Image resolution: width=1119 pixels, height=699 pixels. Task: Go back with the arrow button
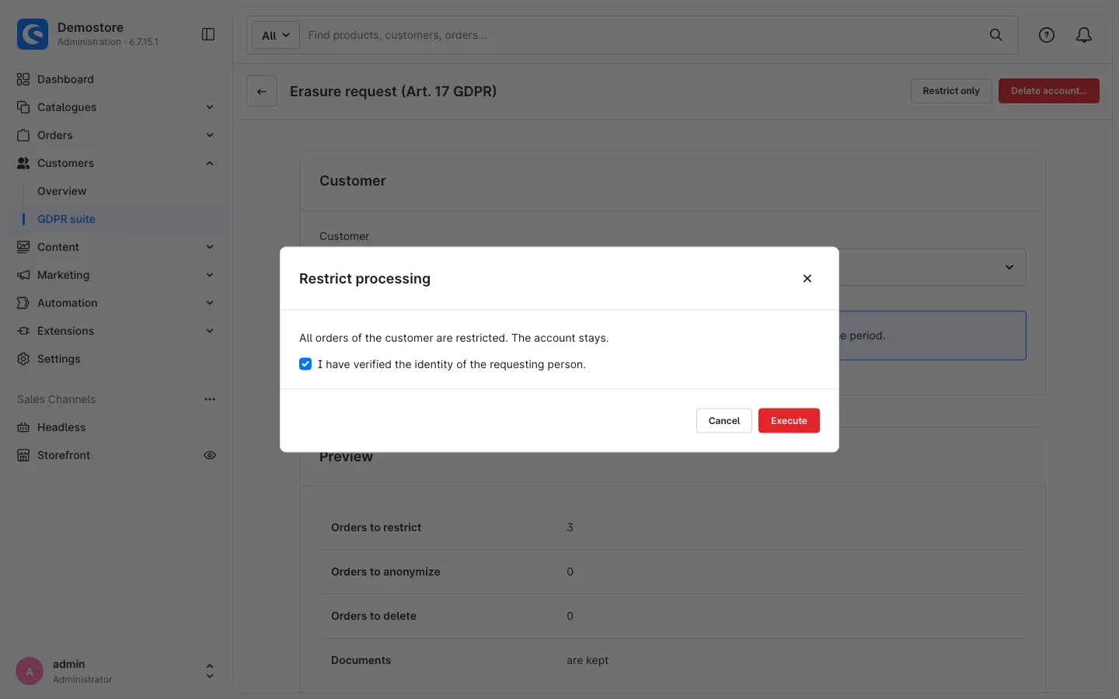tap(262, 91)
